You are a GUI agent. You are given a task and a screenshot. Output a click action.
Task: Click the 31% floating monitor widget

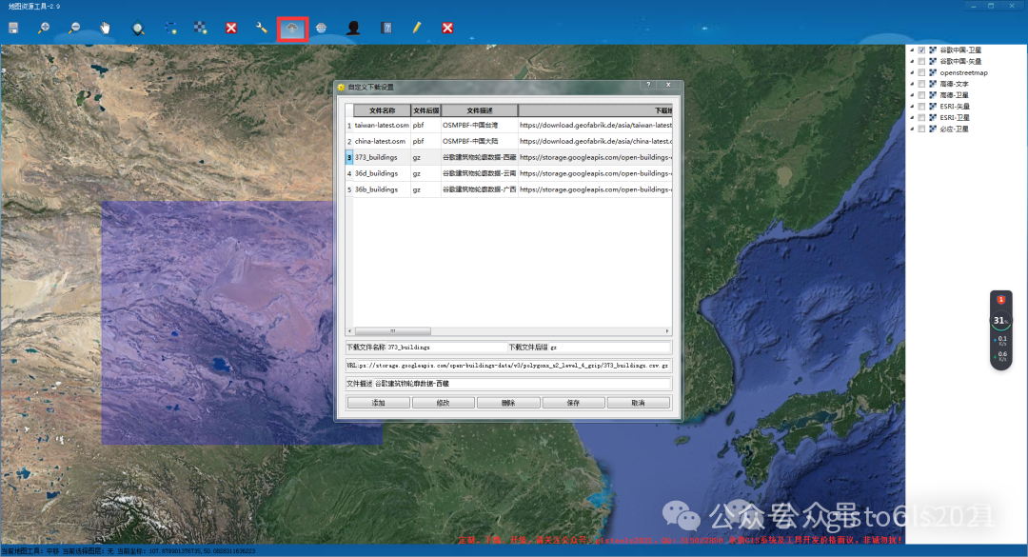pyautogui.click(x=1000, y=330)
